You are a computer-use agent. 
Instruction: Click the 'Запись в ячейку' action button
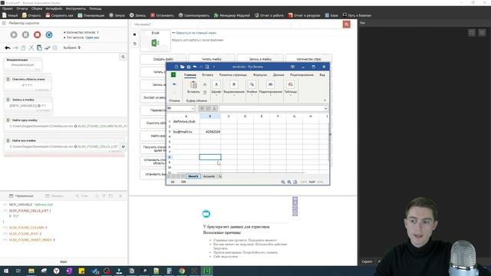pos(260,59)
